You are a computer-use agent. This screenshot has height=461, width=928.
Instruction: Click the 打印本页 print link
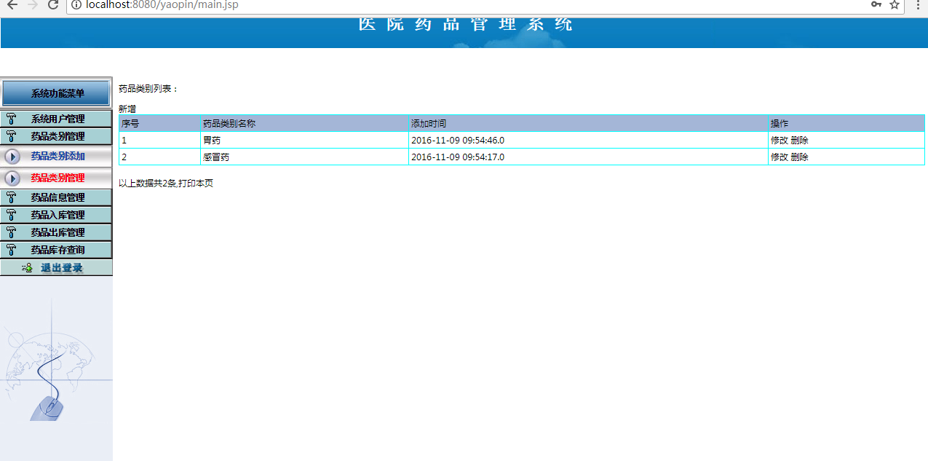[x=195, y=184]
